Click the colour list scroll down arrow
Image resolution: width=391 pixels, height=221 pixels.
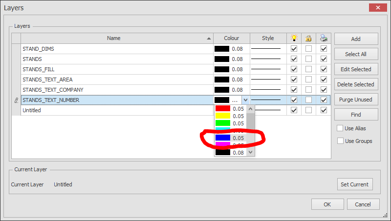(251, 152)
